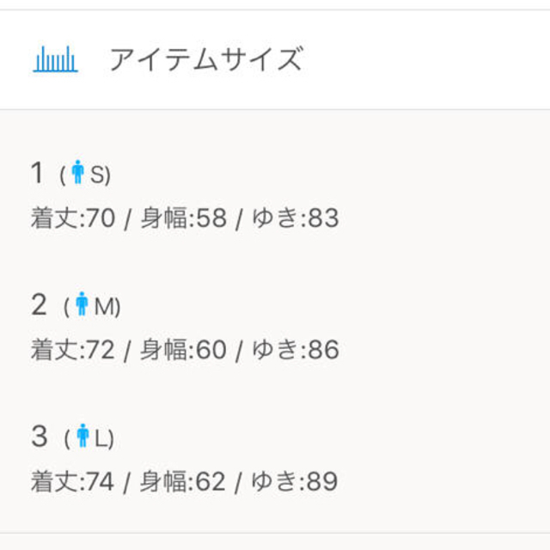
Task: Click ゆき:89 measurement for size 3
Action: pos(295,481)
